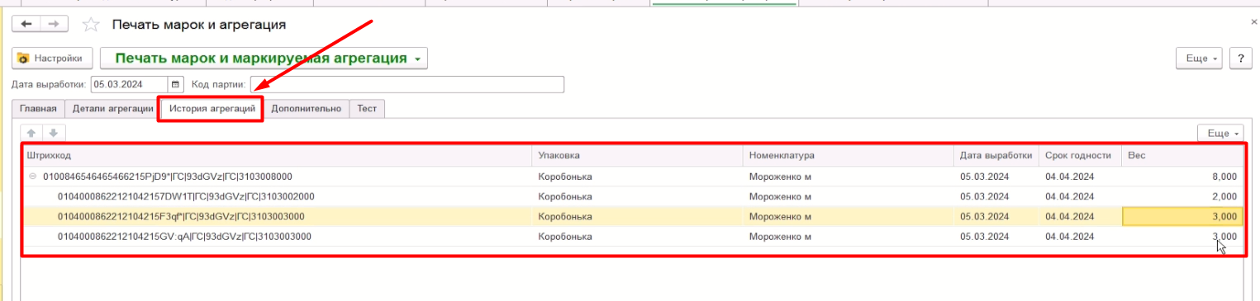
Task: Click Коробонька in the first row
Action: (x=565, y=176)
